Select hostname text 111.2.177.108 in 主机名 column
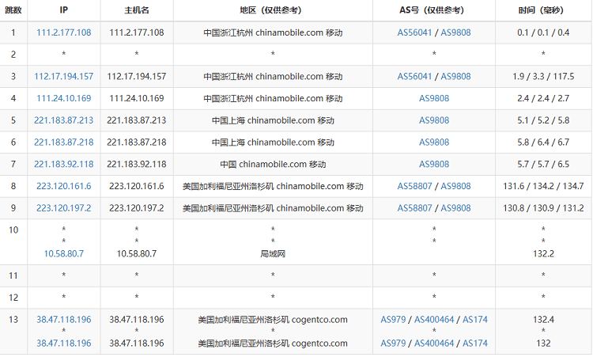Image resolution: width=593 pixels, height=357 pixels. (x=137, y=32)
